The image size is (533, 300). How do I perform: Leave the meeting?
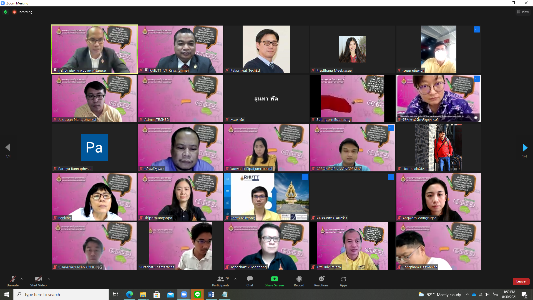521,281
